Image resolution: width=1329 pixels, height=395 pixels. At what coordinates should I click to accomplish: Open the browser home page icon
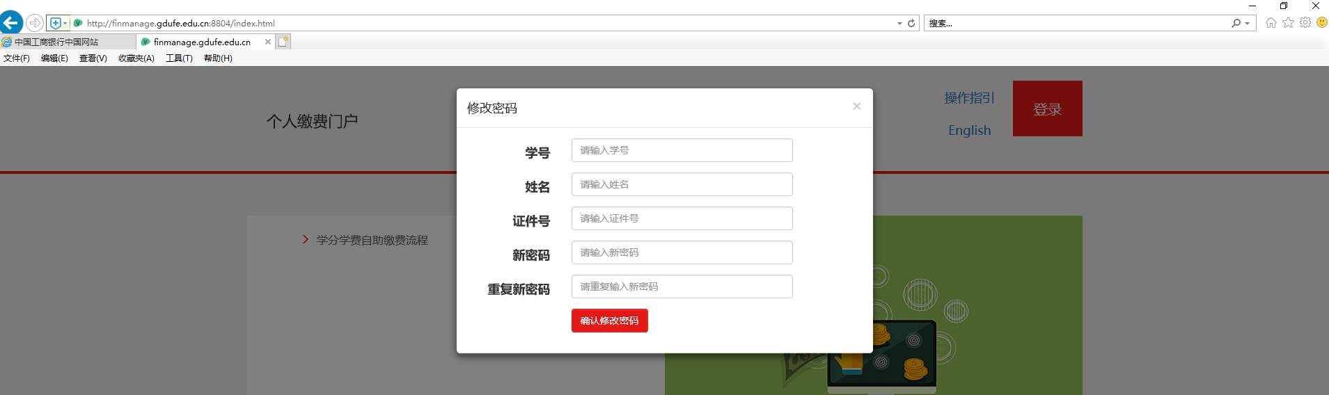pyautogui.click(x=1271, y=23)
